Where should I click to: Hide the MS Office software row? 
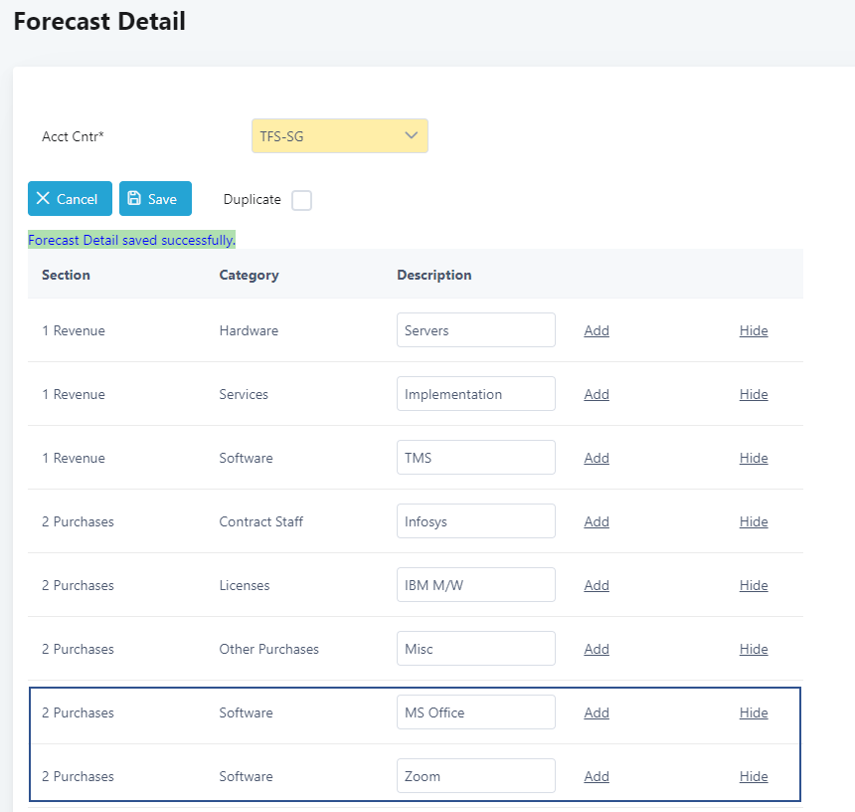(x=754, y=712)
